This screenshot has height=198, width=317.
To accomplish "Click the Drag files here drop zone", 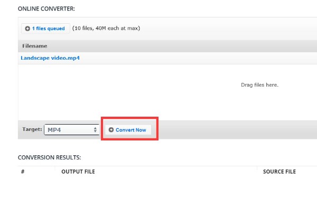I will coord(259,85).
